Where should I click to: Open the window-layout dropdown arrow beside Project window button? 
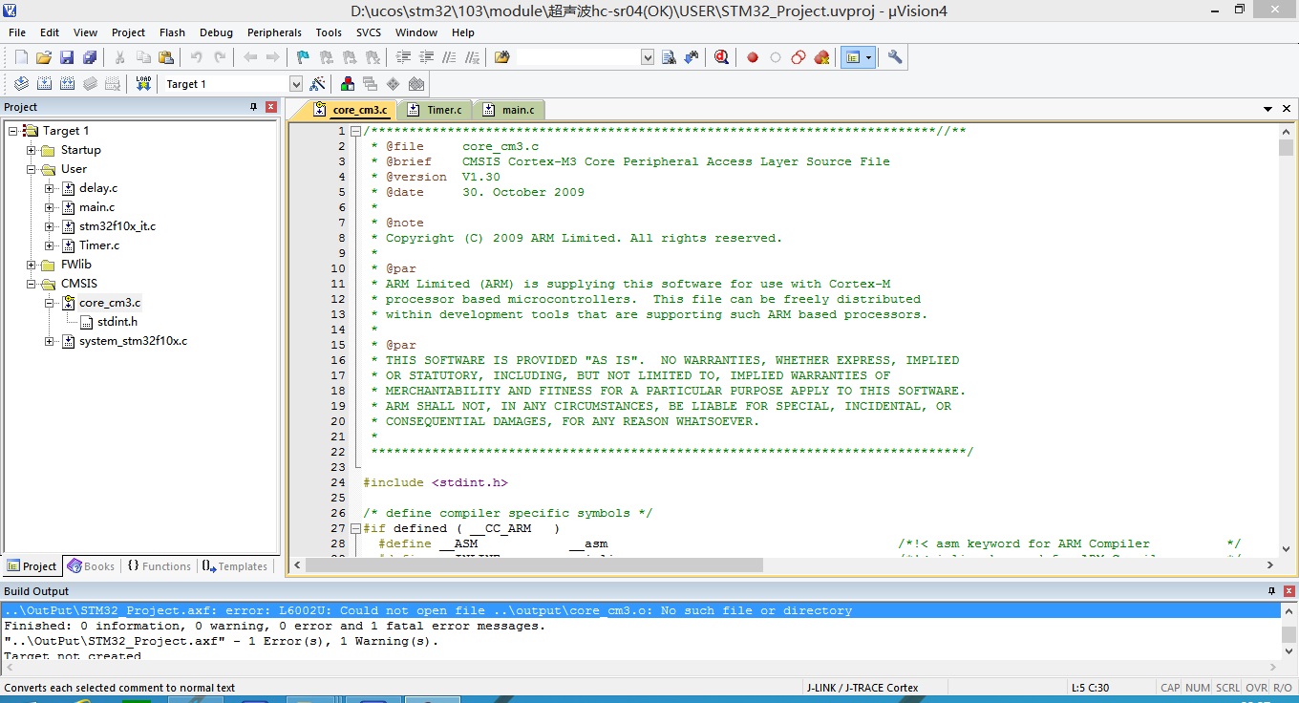(869, 57)
